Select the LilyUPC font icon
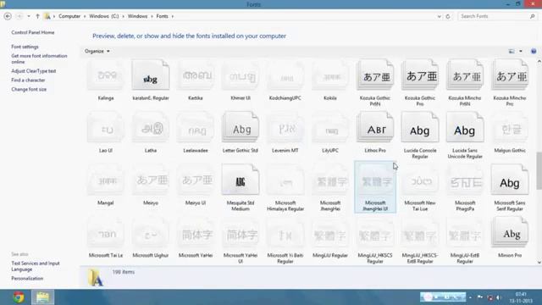 (x=330, y=128)
